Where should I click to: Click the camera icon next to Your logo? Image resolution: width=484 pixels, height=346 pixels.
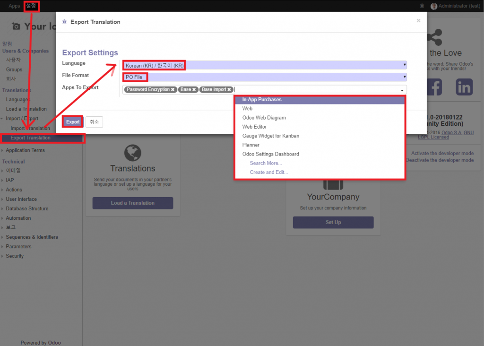coord(16,26)
